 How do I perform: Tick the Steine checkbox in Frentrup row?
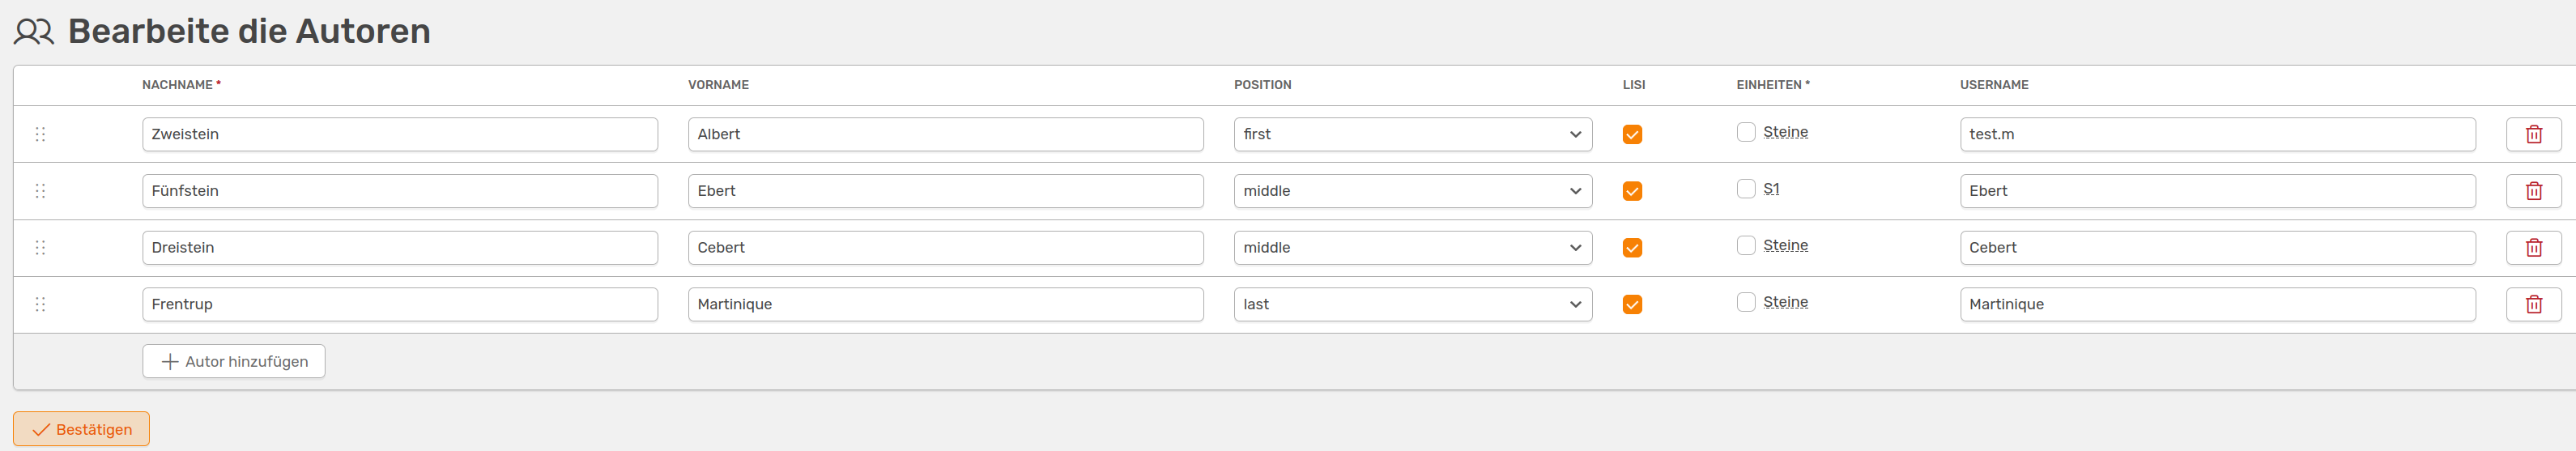pyautogui.click(x=1746, y=302)
